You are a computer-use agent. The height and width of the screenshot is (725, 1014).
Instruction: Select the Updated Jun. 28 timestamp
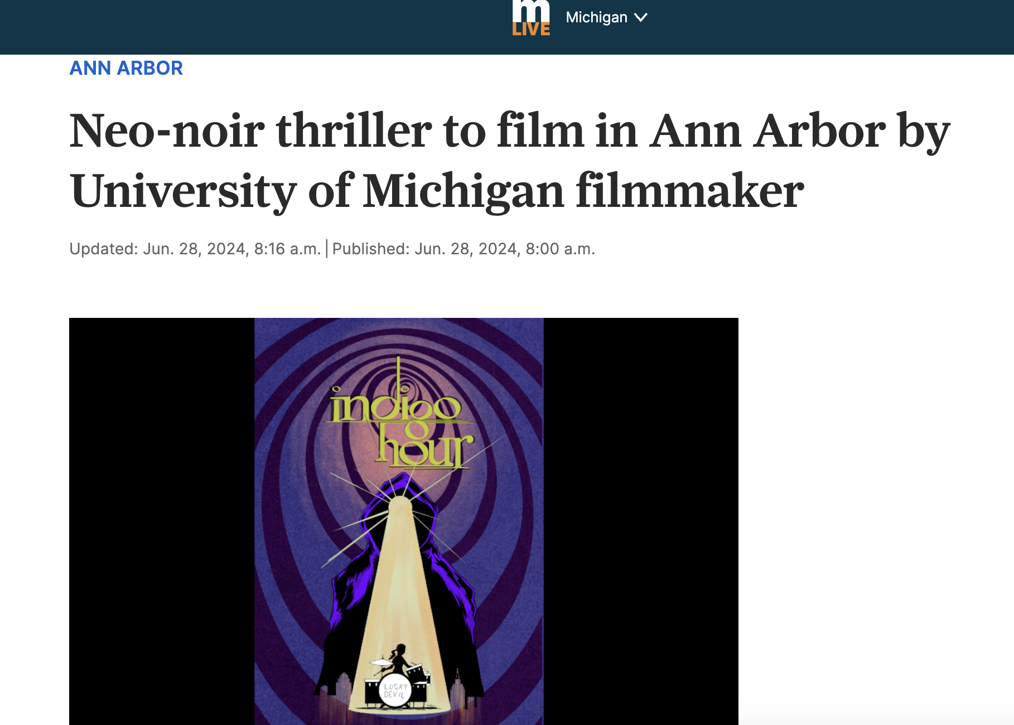point(195,249)
